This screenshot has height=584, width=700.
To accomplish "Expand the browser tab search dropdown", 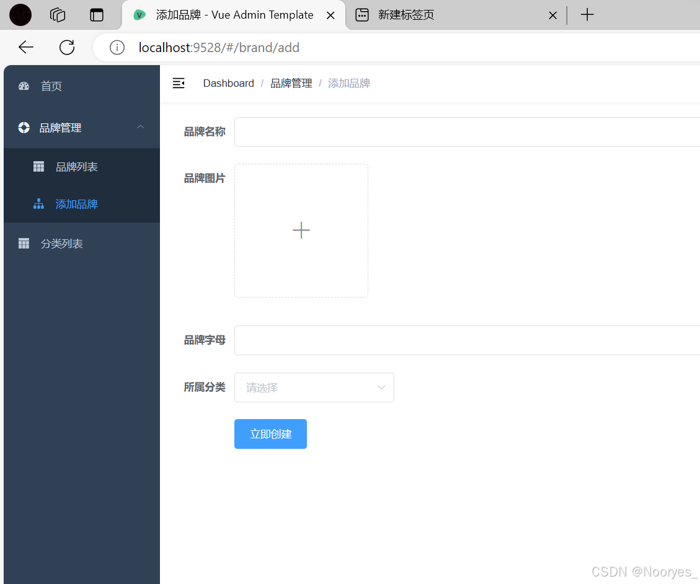I will point(97,14).
